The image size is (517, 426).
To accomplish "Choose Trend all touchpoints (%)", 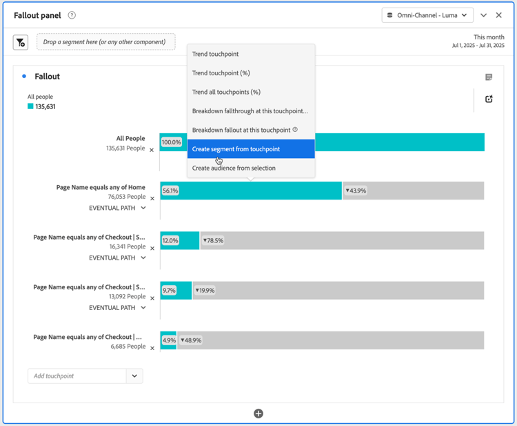I will [251, 92].
